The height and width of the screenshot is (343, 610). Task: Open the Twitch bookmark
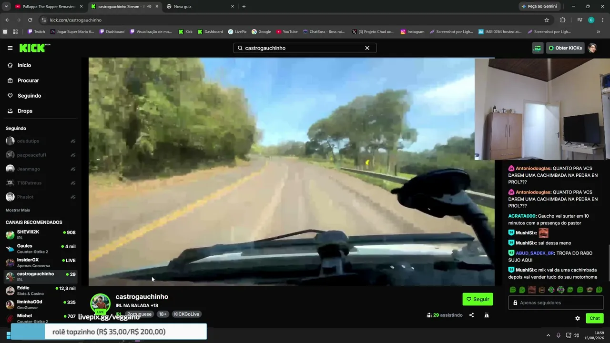click(36, 32)
